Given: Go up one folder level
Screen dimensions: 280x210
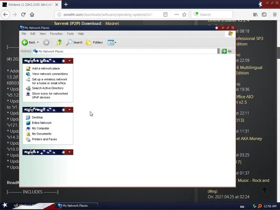Looking at the screenshot, I should (59, 42).
